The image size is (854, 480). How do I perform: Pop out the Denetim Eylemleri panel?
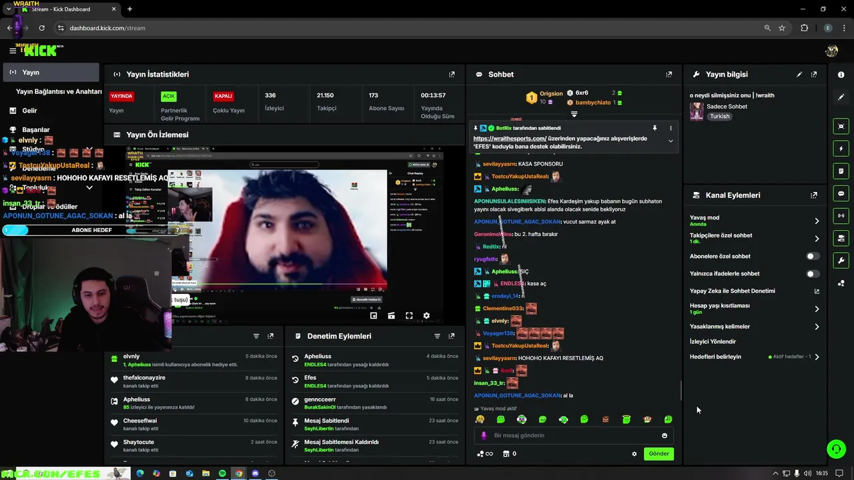click(x=452, y=336)
